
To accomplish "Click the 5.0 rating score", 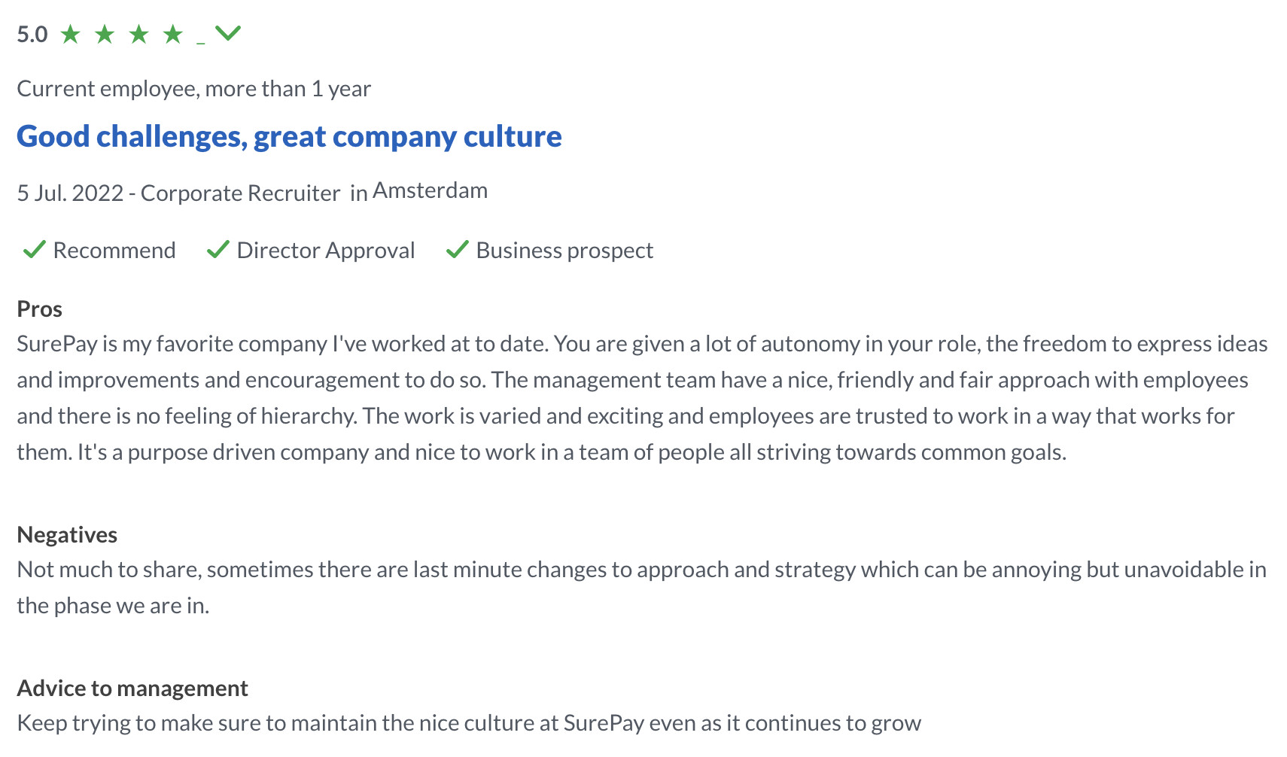I will (x=32, y=35).
